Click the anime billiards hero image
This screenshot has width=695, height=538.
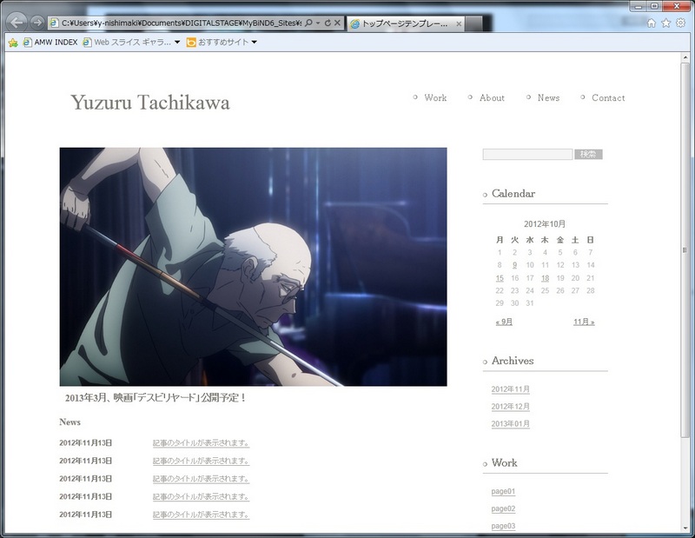[x=253, y=267]
